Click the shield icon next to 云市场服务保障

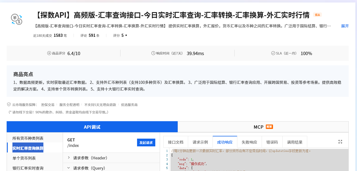[x=8, y=105]
